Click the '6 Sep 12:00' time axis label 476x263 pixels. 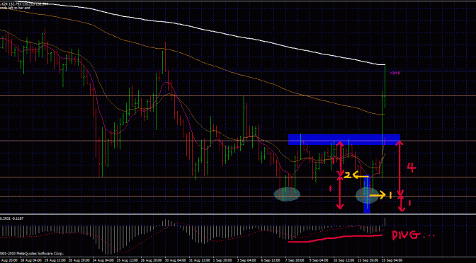pyautogui.click(x=270, y=260)
